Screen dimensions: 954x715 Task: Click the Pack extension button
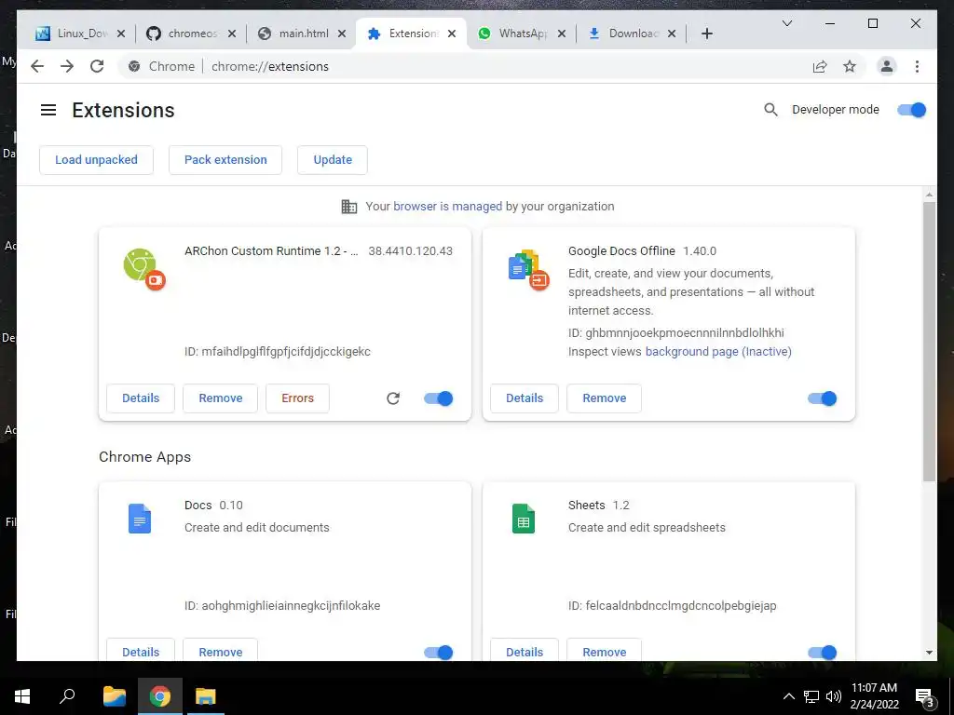point(225,160)
